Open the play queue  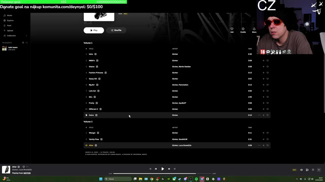(x=313, y=170)
